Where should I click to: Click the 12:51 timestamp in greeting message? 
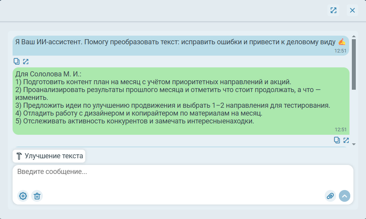click(340, 51)
